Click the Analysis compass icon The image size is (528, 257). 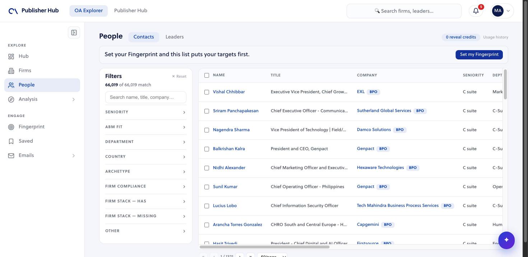(11, 100)
